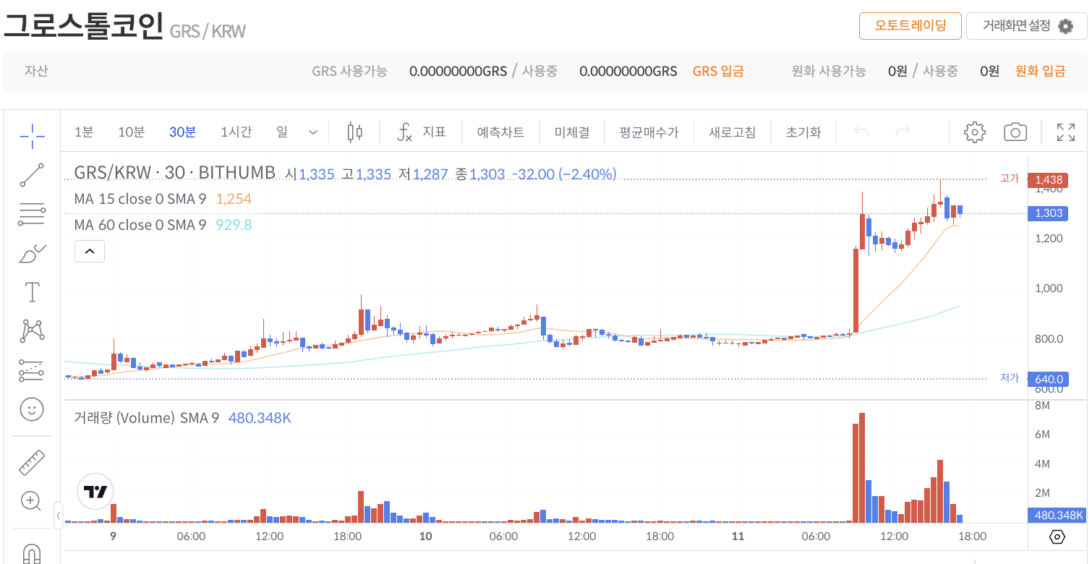
Task: Select the trend line drawing tool
Action: [32, 175]
